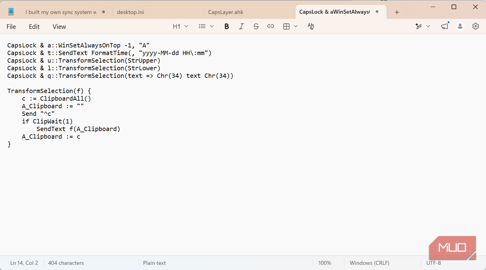Image resolution: width=486 pixels, height=270 pixels.
Task: Maximize the Notepad window
Action: point(454,7)
